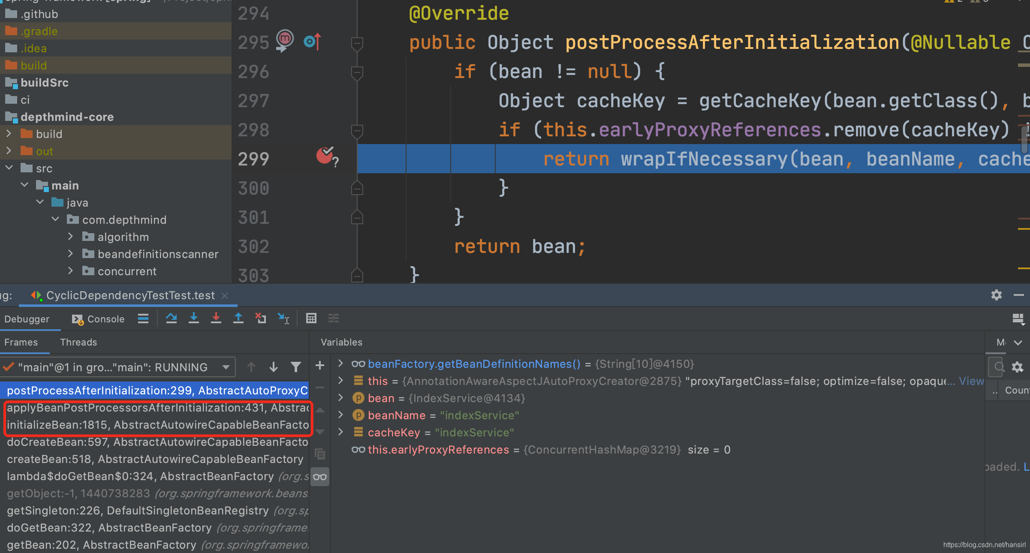Open Evaluate Expression calculator icon
1030x553 pixels.
[x=311, y=318]
